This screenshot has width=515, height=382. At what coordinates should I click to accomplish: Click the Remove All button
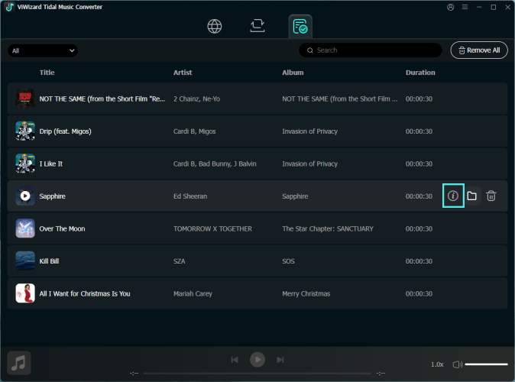click(479, 50)
